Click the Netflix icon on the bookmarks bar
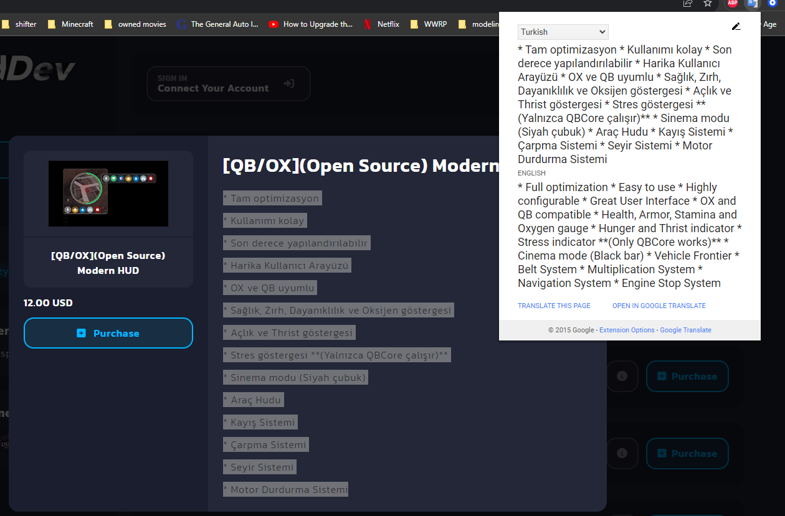785x516 pixels. 366,24
